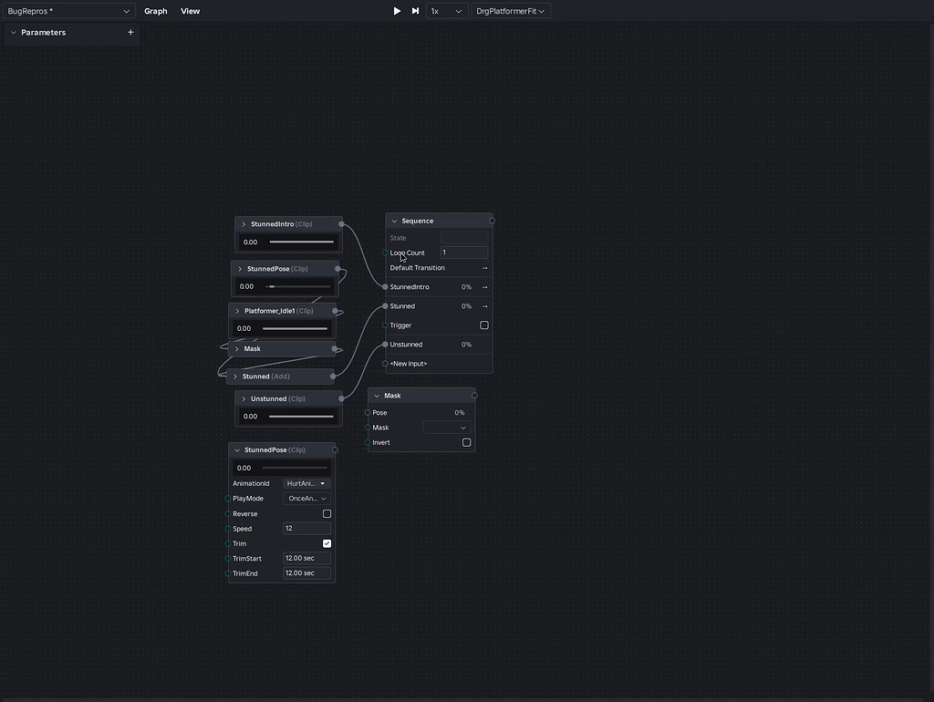The width and height of the screenshot is (934, 702).
Task: Collapse the expanded Mask node
Action: point(377,396)
